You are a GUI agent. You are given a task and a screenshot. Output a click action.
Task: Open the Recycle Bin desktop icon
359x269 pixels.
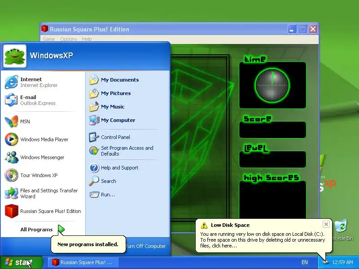tap(341, 226)
